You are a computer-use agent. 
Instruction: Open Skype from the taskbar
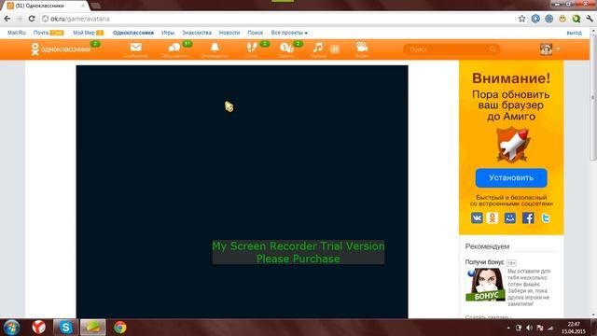[65, 328]
